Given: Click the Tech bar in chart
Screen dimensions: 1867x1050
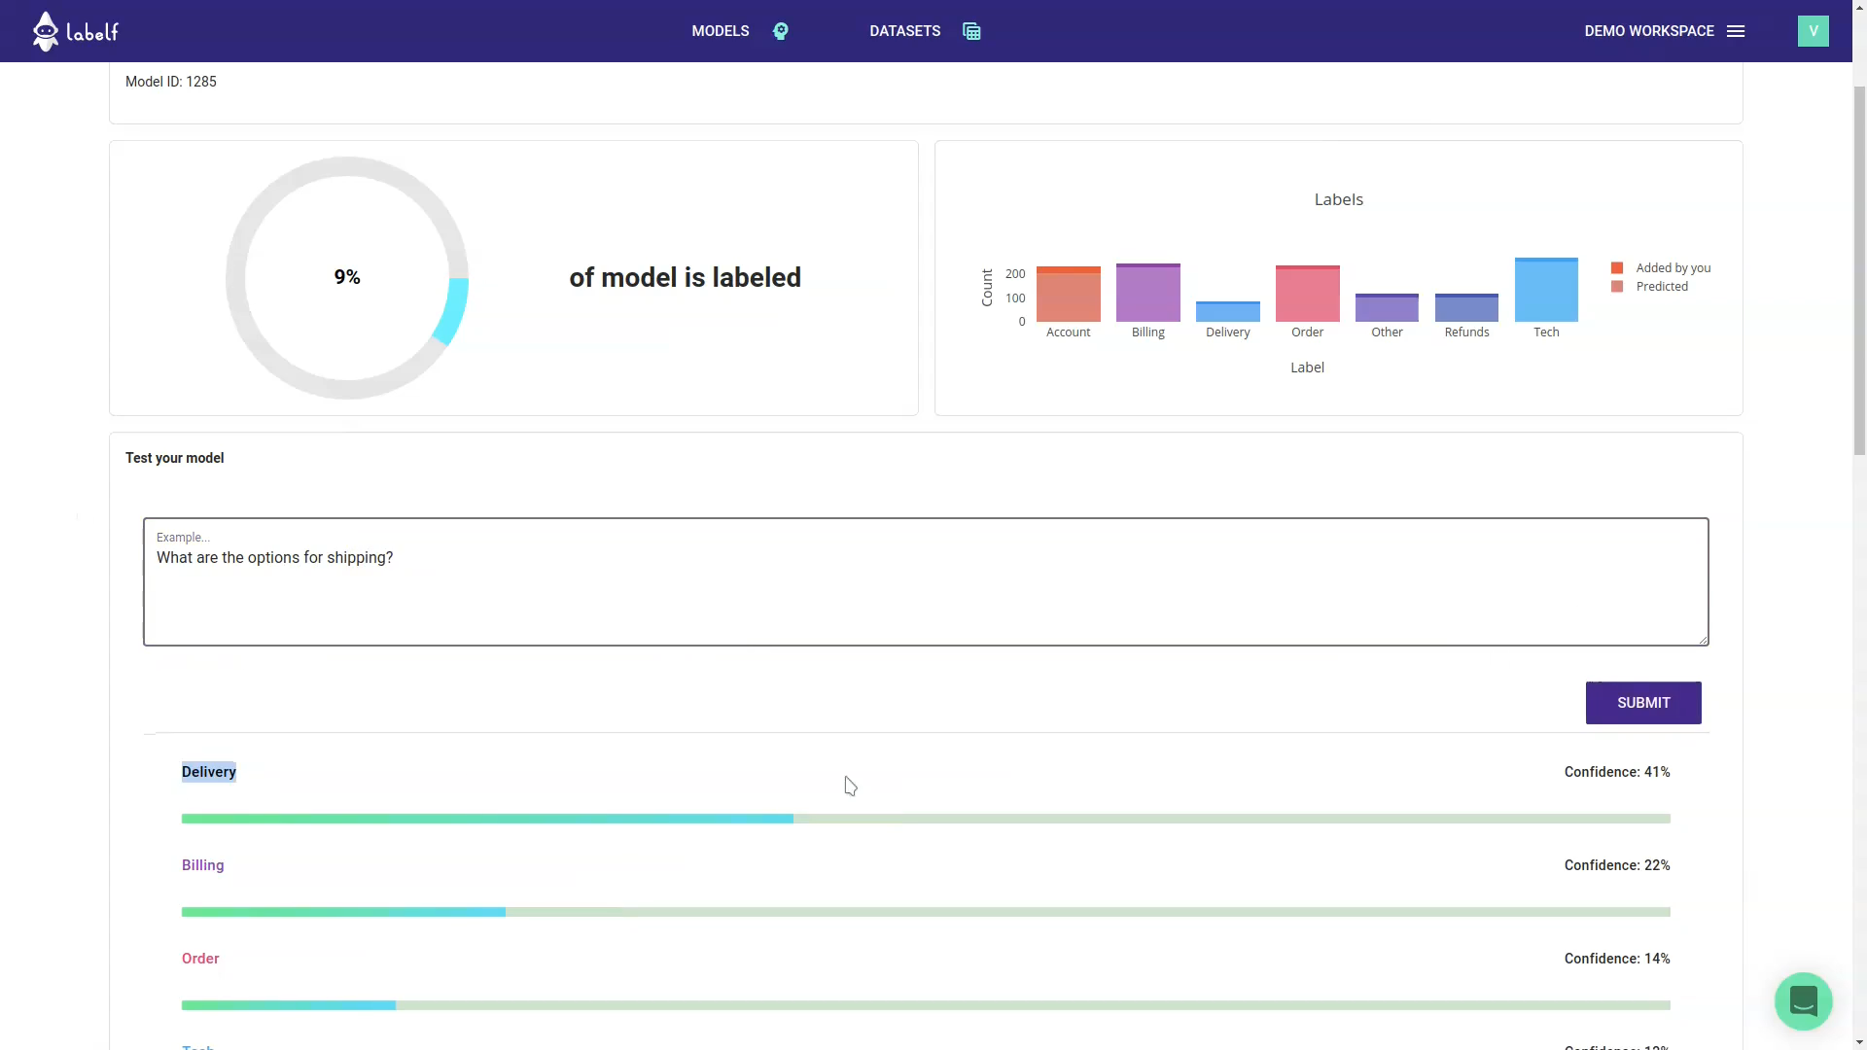Looking at the screenshot, I should point(1546,292).
